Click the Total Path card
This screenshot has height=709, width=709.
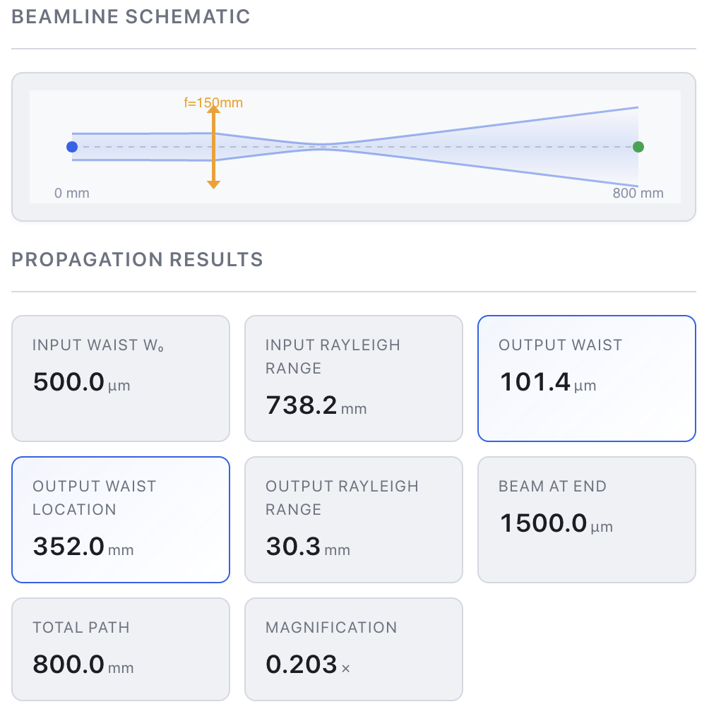coord(121,649)
